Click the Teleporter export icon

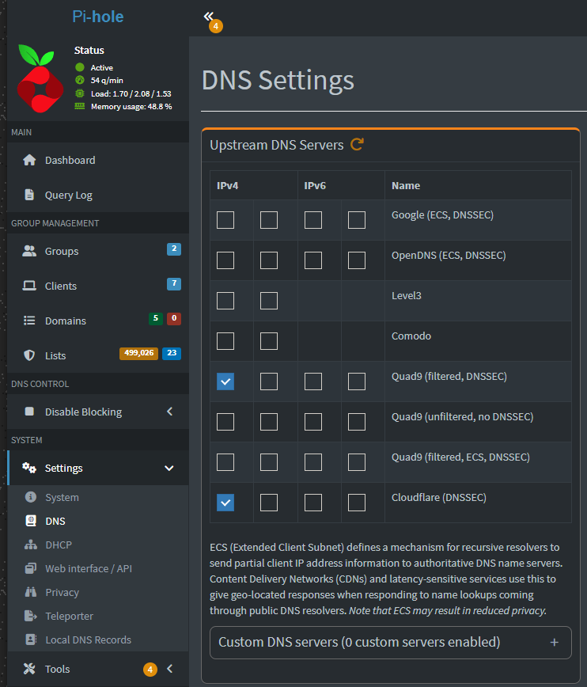point(31,616)
